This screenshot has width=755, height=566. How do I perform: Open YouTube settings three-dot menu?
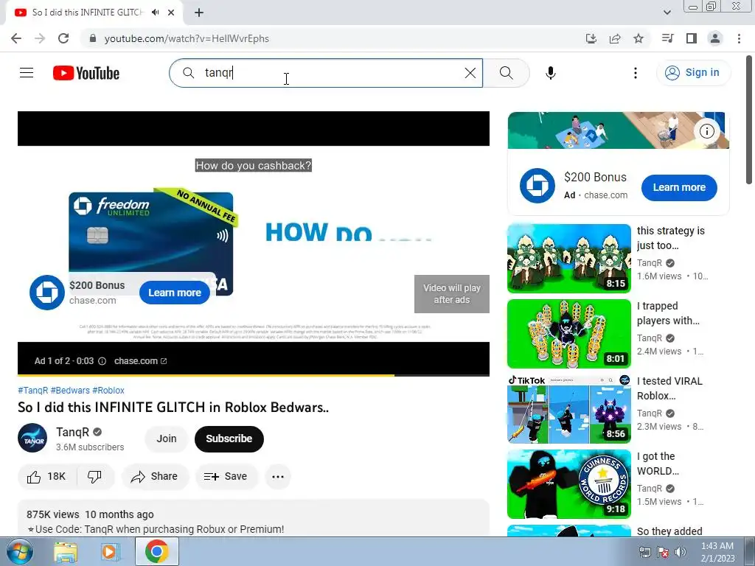coord(635,73)
